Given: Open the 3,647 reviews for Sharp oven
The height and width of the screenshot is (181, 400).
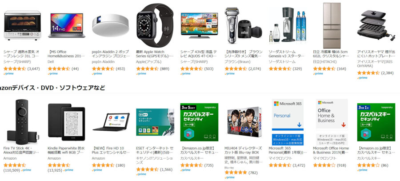Looking at the screenshot, I should [x=33, y=68].
